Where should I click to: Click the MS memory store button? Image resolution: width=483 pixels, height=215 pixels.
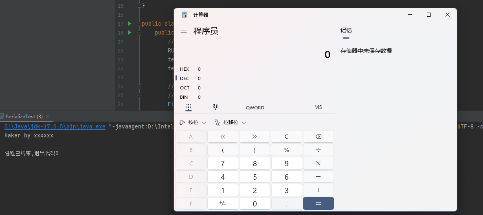tap(318, 107)
